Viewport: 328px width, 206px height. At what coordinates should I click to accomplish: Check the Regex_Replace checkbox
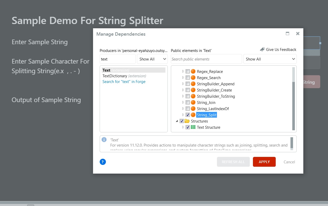188,71
